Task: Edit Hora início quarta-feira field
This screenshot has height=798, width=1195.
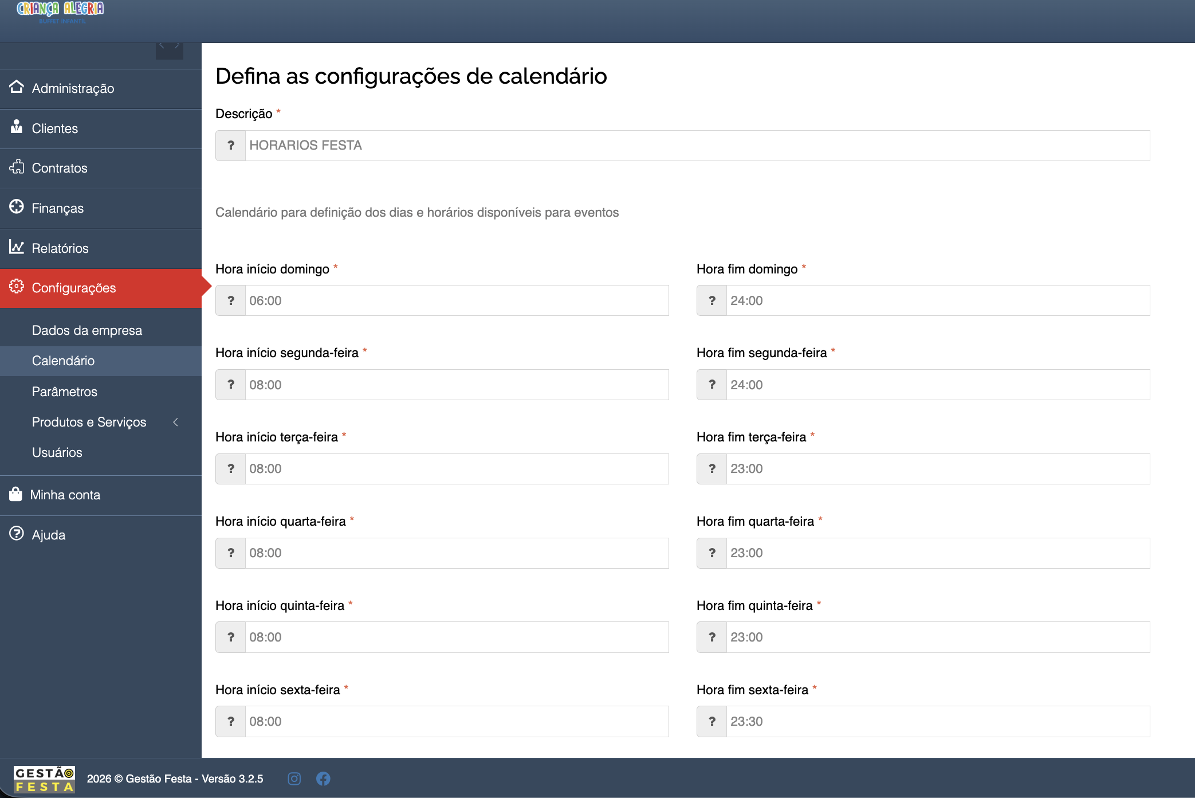Action: pyautogui.click(x=457, y=553)
